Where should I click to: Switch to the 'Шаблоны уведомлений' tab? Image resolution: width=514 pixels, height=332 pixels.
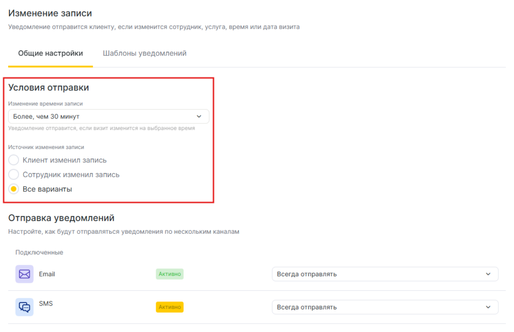(x=145, y=53)
